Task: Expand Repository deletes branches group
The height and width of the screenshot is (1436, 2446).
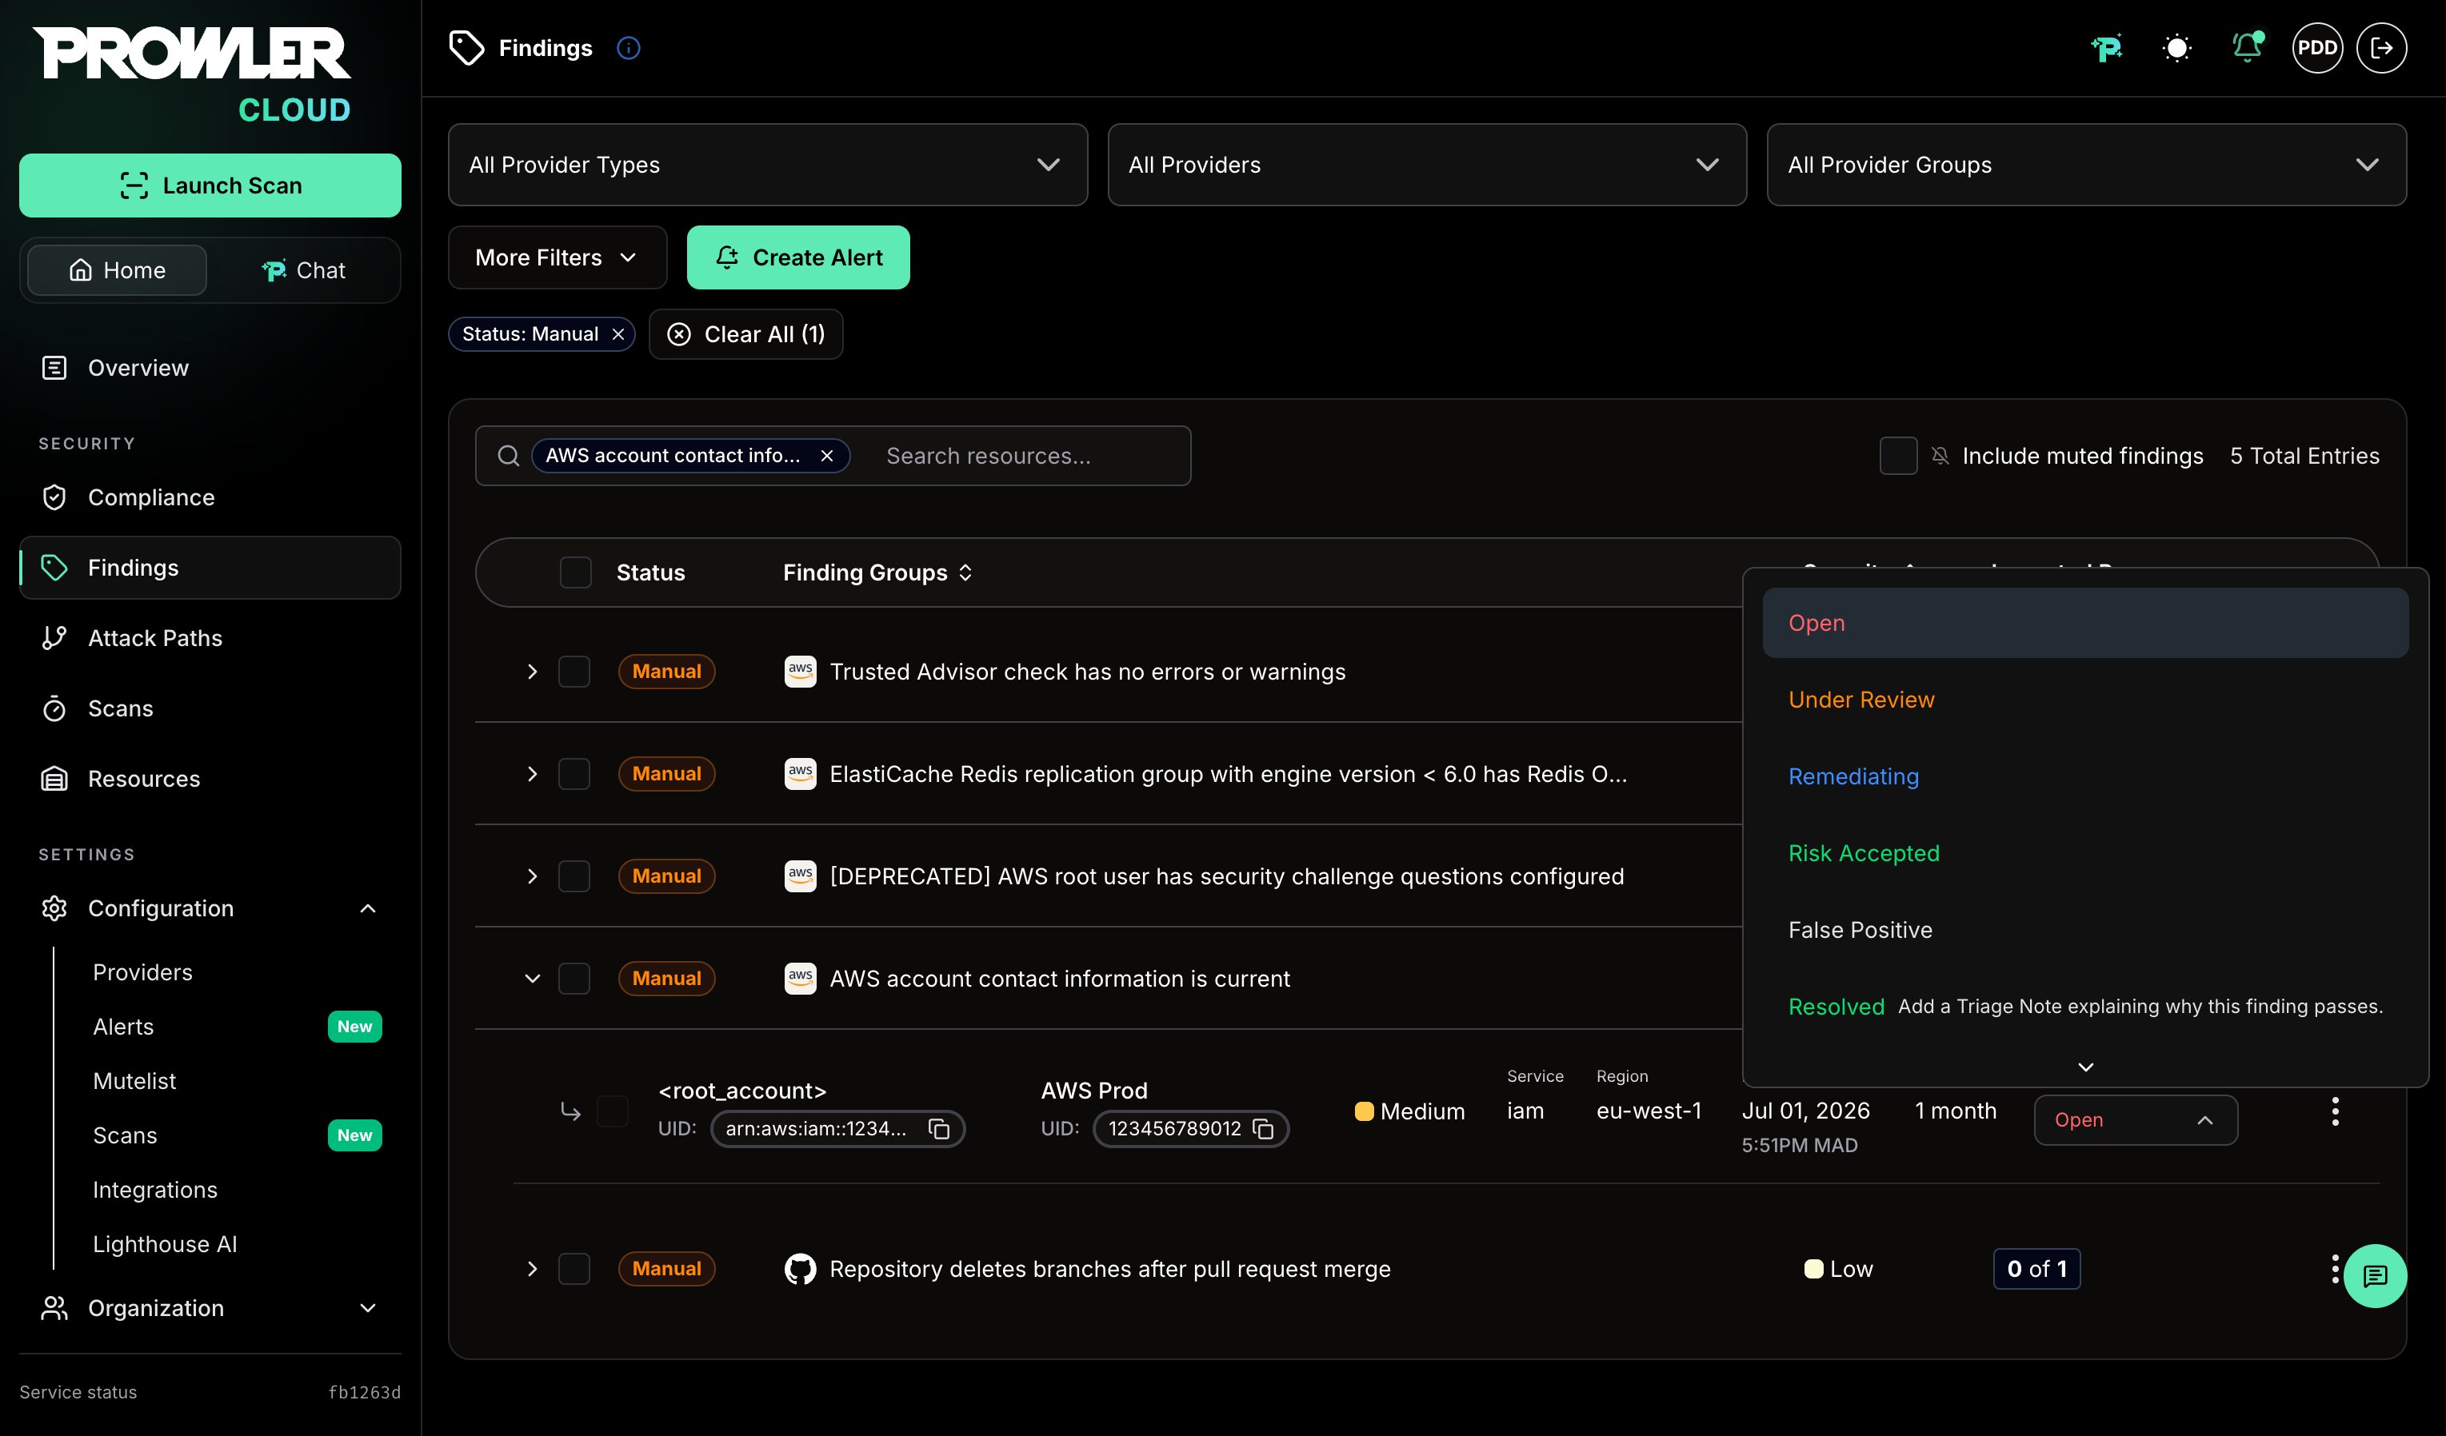Action: tap(532, 1268)
